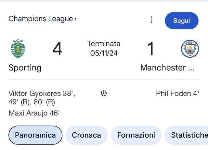The image size is (208, 150).
Task: Click the Sporting club crest logo
Action: (x=18, y=49)
